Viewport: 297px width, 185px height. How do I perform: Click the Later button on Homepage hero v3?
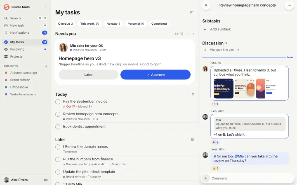pyautogui.click(x=88, y=75)
